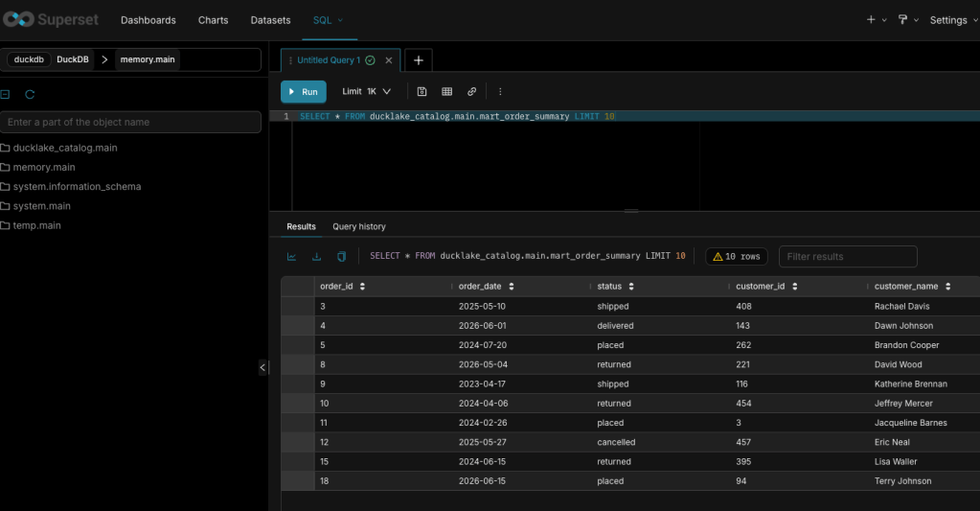Click the cancelled status cell
The width and height of the screenshot is (980, 511).
616,442
